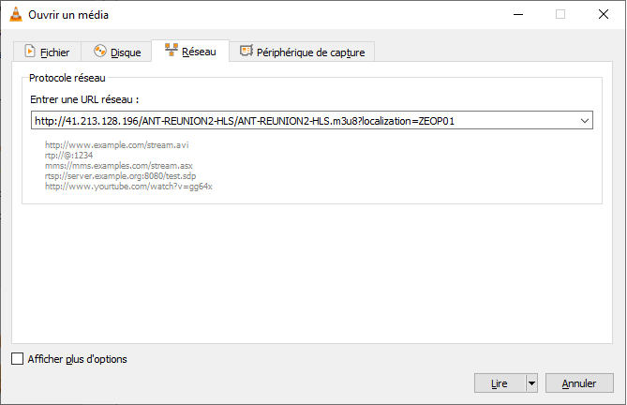Viewport: 627px width, 405px height.
Task: Enable Afficher plus d'options checkbox
Action: pyautogui.click(x=17, y=359)
